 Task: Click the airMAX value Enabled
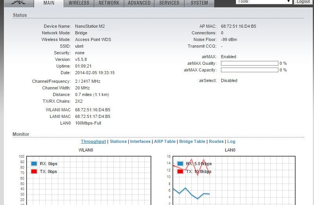(x=228, y=57)
